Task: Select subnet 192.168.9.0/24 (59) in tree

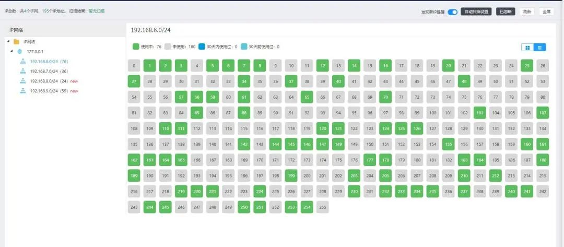Action: click(49, 91)
